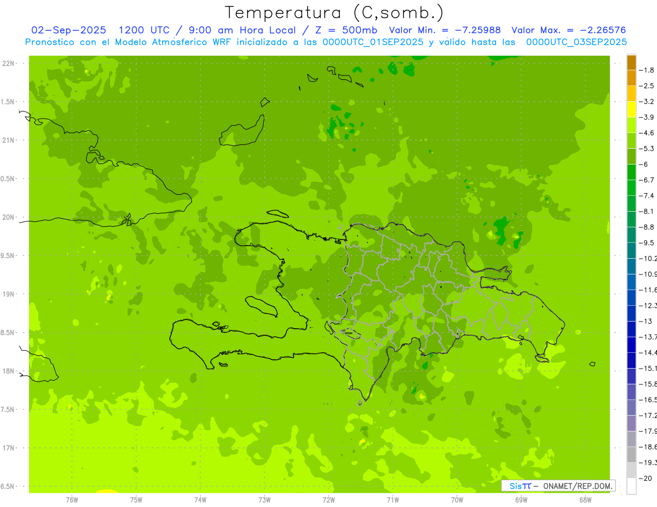657x507 pixels.
Task: Pick the white swatch below -20
Action: 631,486
